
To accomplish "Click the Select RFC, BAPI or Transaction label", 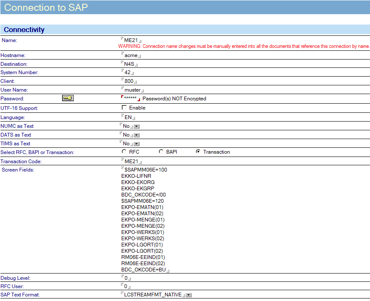I will 37,152.
